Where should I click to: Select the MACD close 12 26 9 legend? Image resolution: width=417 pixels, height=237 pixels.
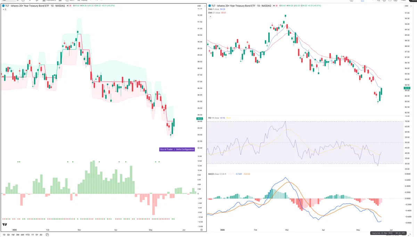coord(217,174)
